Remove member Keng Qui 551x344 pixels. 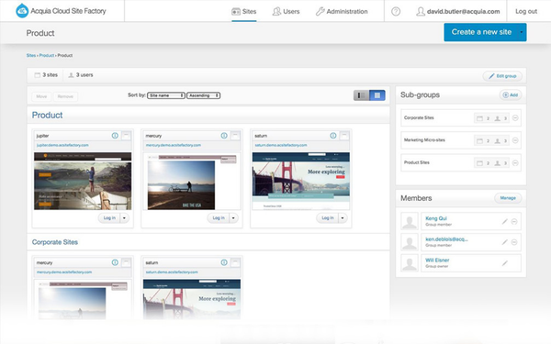(514, 221)
